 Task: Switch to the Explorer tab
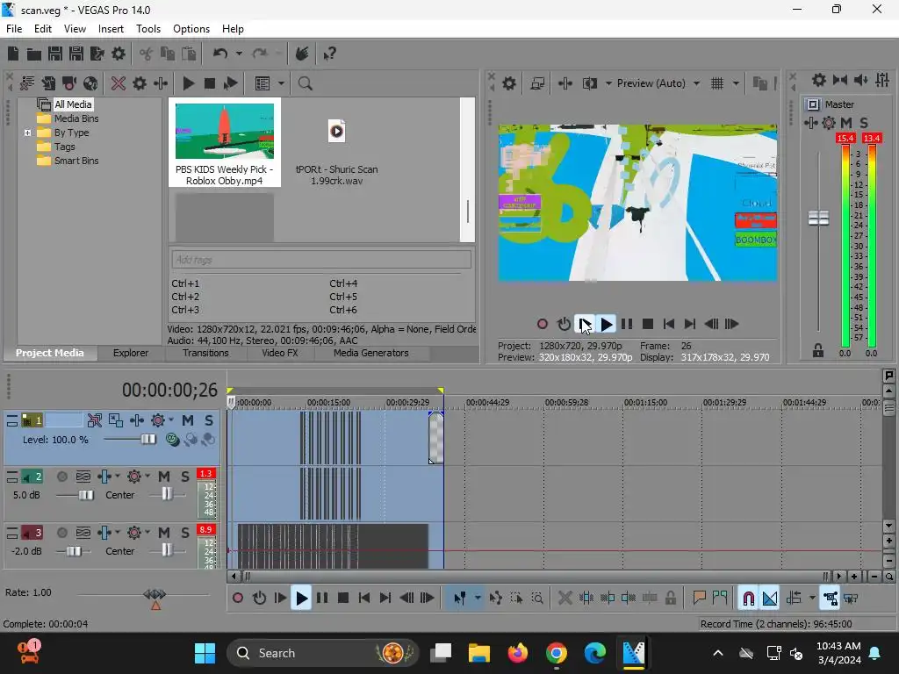point(131,353)
